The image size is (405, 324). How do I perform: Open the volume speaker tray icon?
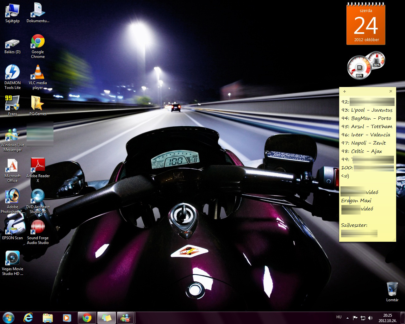[371, 318]
